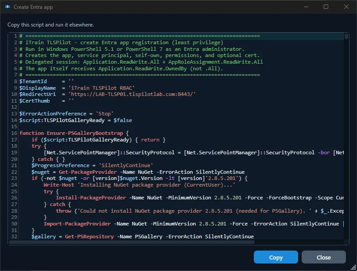Click the '$CertThumb' variable on line 11

click(35, 101)
